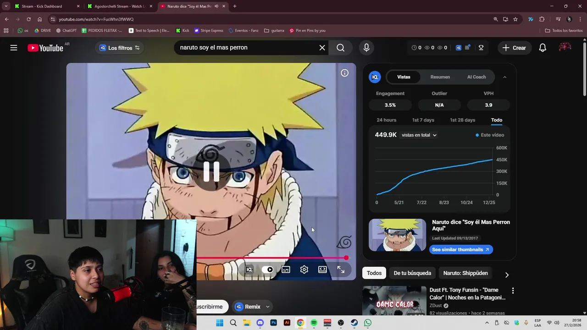
Task: Bookmark this page with star icon
Action: [x=515, y=19]
